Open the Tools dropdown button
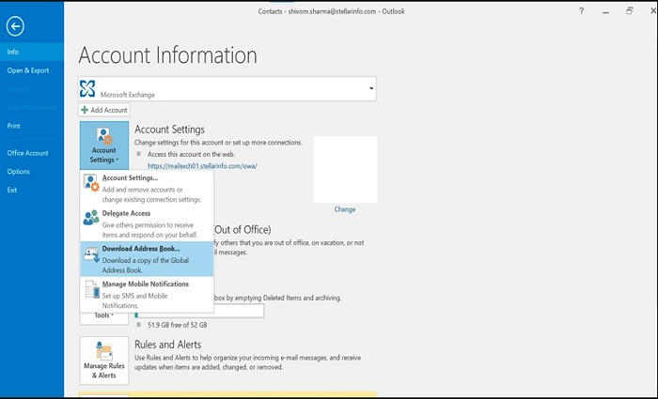Screen dimensions: 658x399 104,316
